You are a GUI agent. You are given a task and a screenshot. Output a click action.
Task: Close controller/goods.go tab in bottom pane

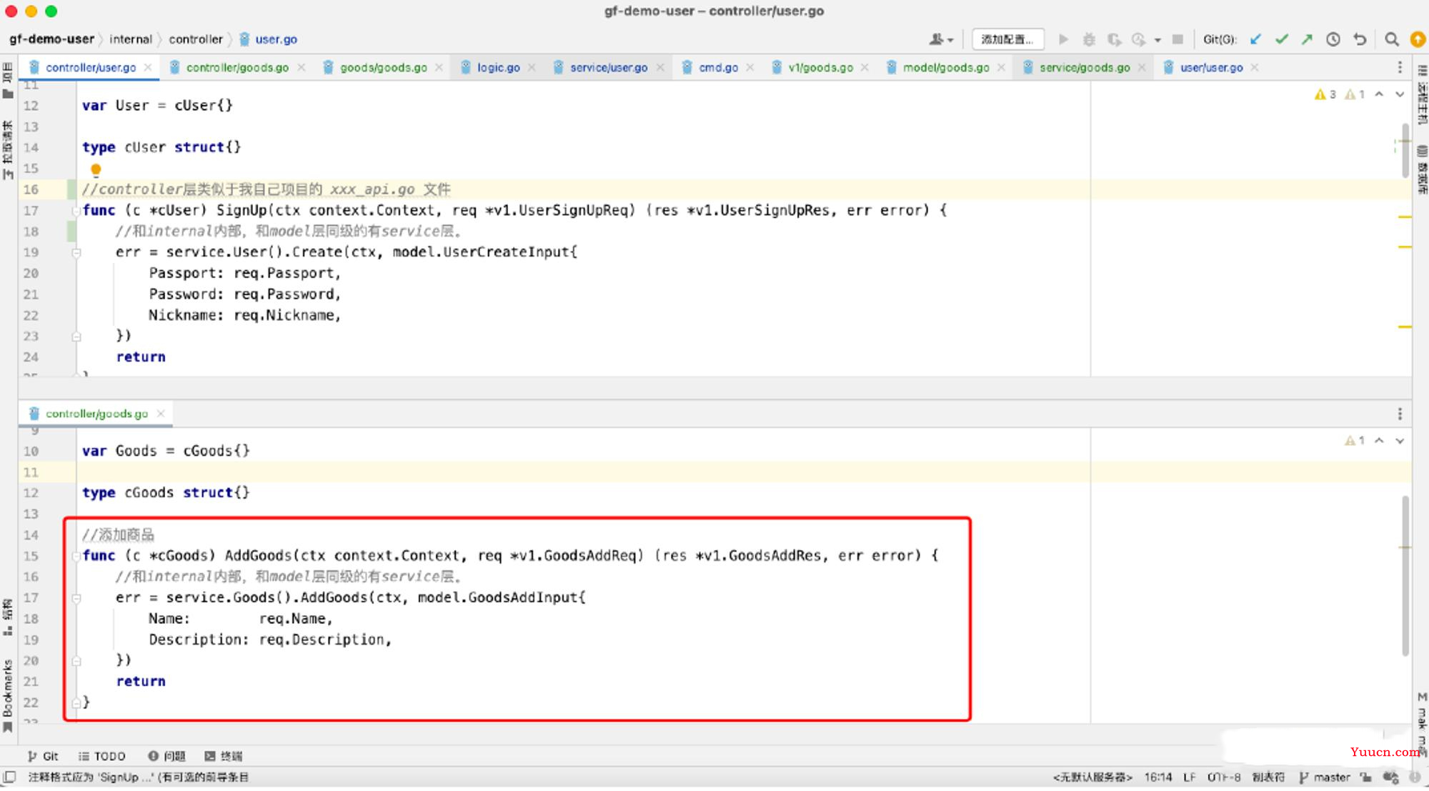(x=161, y=414)
